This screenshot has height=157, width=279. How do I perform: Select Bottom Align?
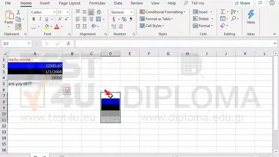[x=91, y=12]
